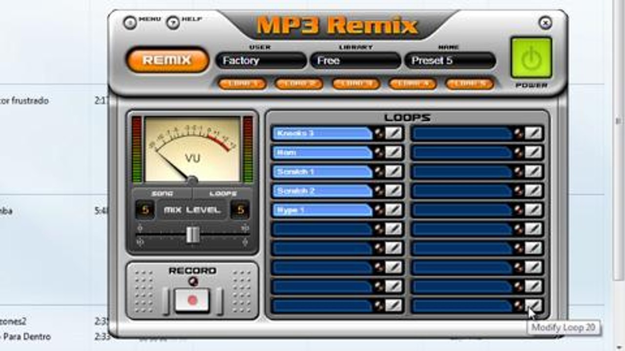Open the Modify pencil for Hype 1 loop
This screenshot has height=351, width=625.
394,210
